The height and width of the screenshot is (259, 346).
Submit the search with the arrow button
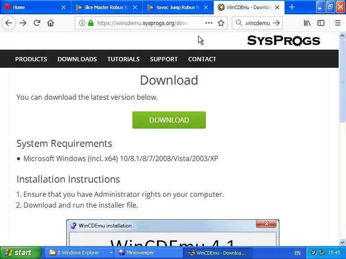point(276,23)
